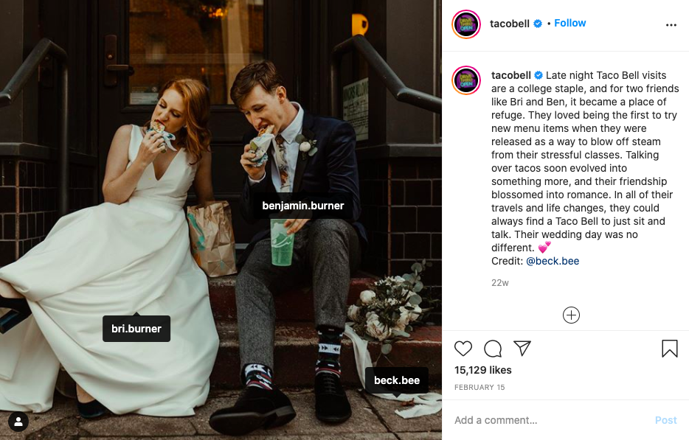Click the tacobell avatar beside the caption

tap(466, 80)
